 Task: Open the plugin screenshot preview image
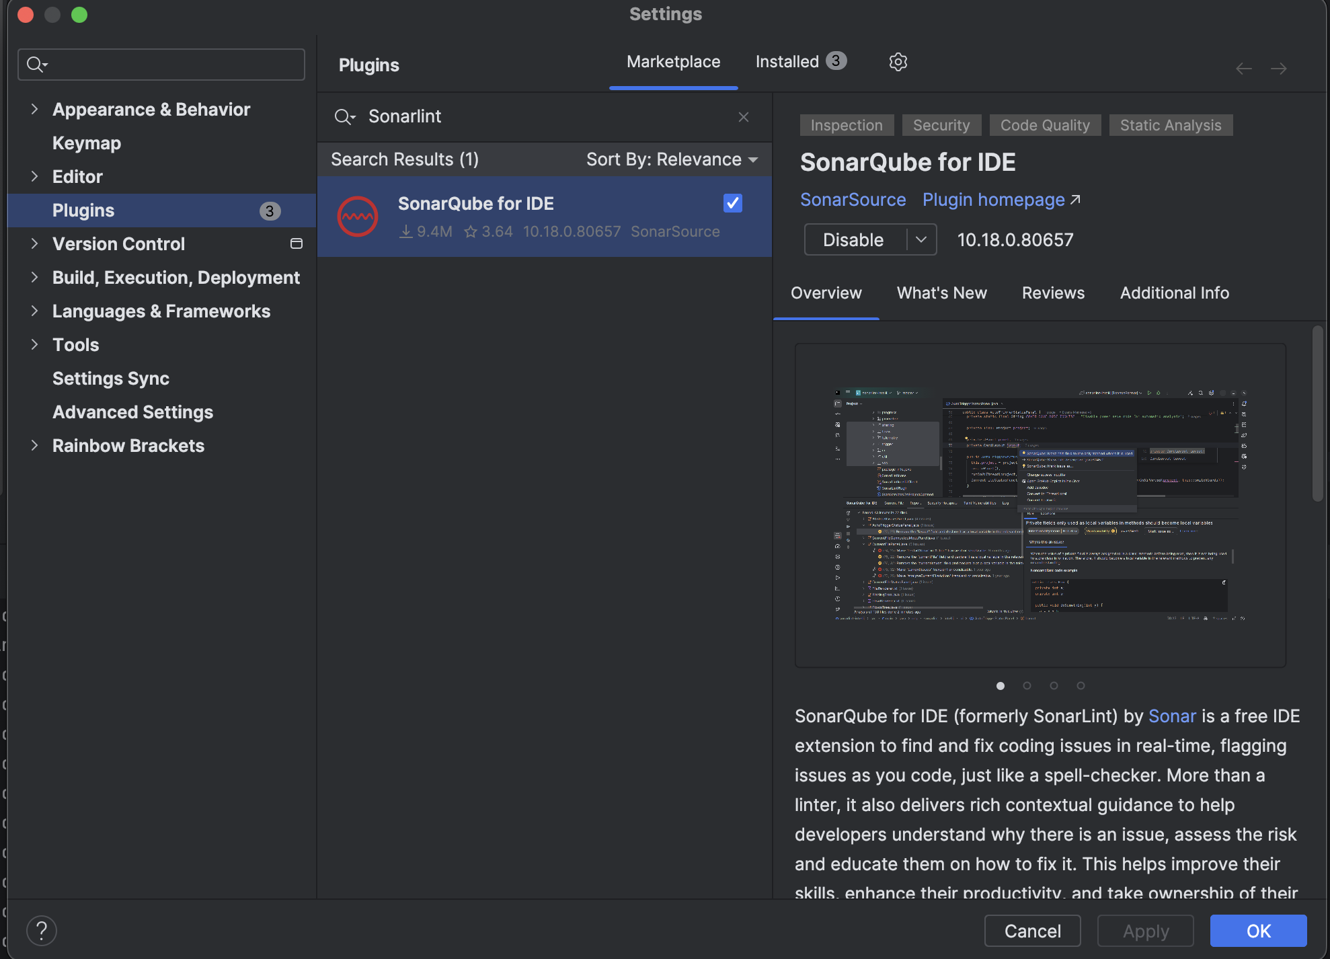pos(1040,505)
